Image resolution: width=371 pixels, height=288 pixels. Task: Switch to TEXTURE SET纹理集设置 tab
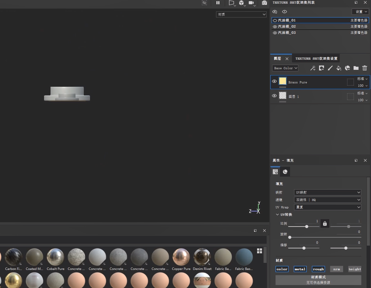(x=316, y=58)
